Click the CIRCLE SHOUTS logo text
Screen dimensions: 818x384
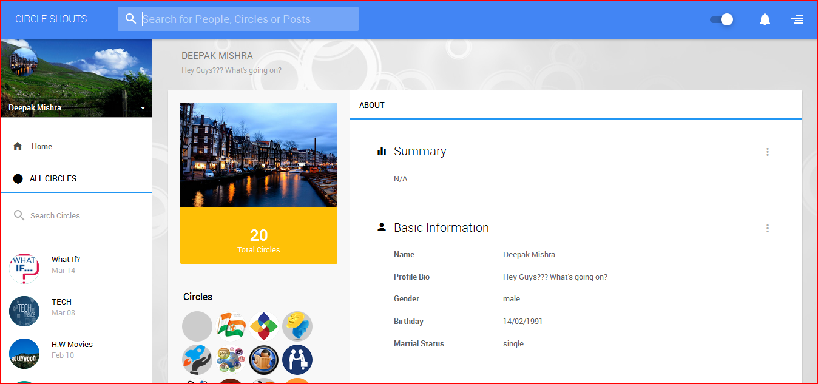pos(51,19)
